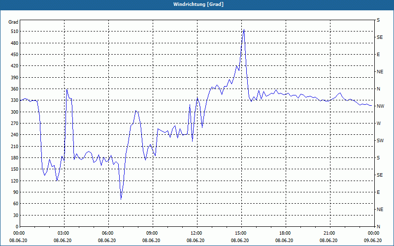Click the "03:00" time label
This screenshot has width=394, height=246.
[64, 233]
